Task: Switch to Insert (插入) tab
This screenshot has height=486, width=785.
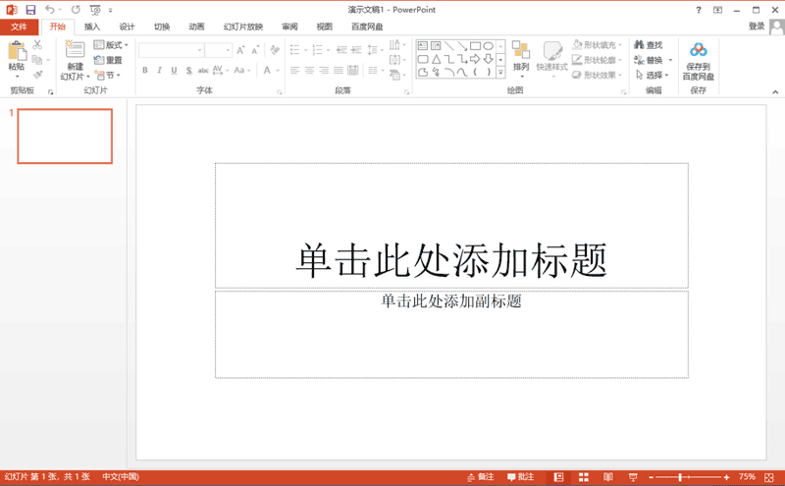Action: tap(92, 27)
